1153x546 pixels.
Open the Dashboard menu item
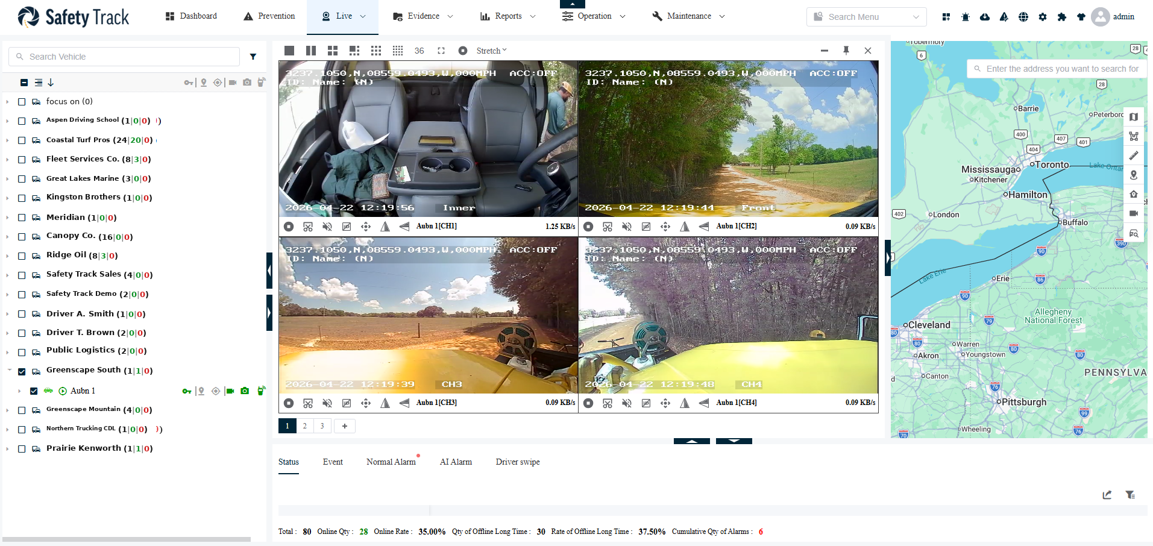(191, 16)
